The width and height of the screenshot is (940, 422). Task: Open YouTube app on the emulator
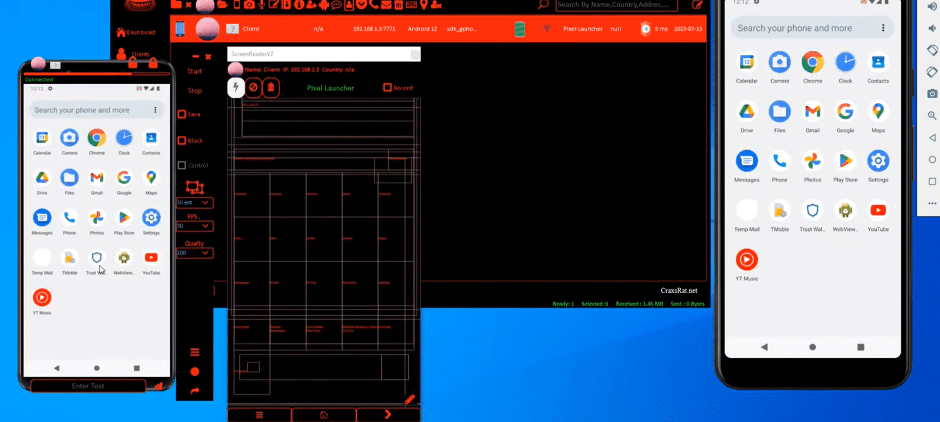point(878,211)
